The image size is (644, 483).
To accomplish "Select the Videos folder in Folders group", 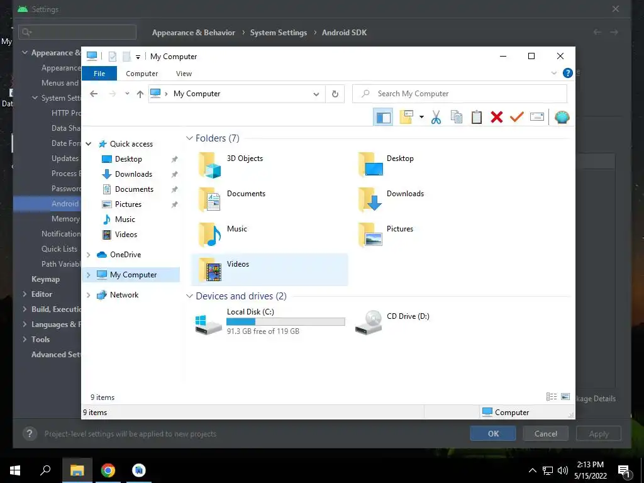I will click(269, 269).
